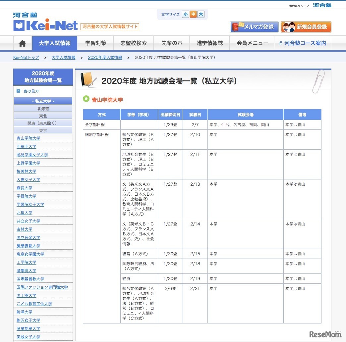Click the 新規会員登録 registration icon button
The width and height of the screenshot is (346, 342).
coord(306,27)
